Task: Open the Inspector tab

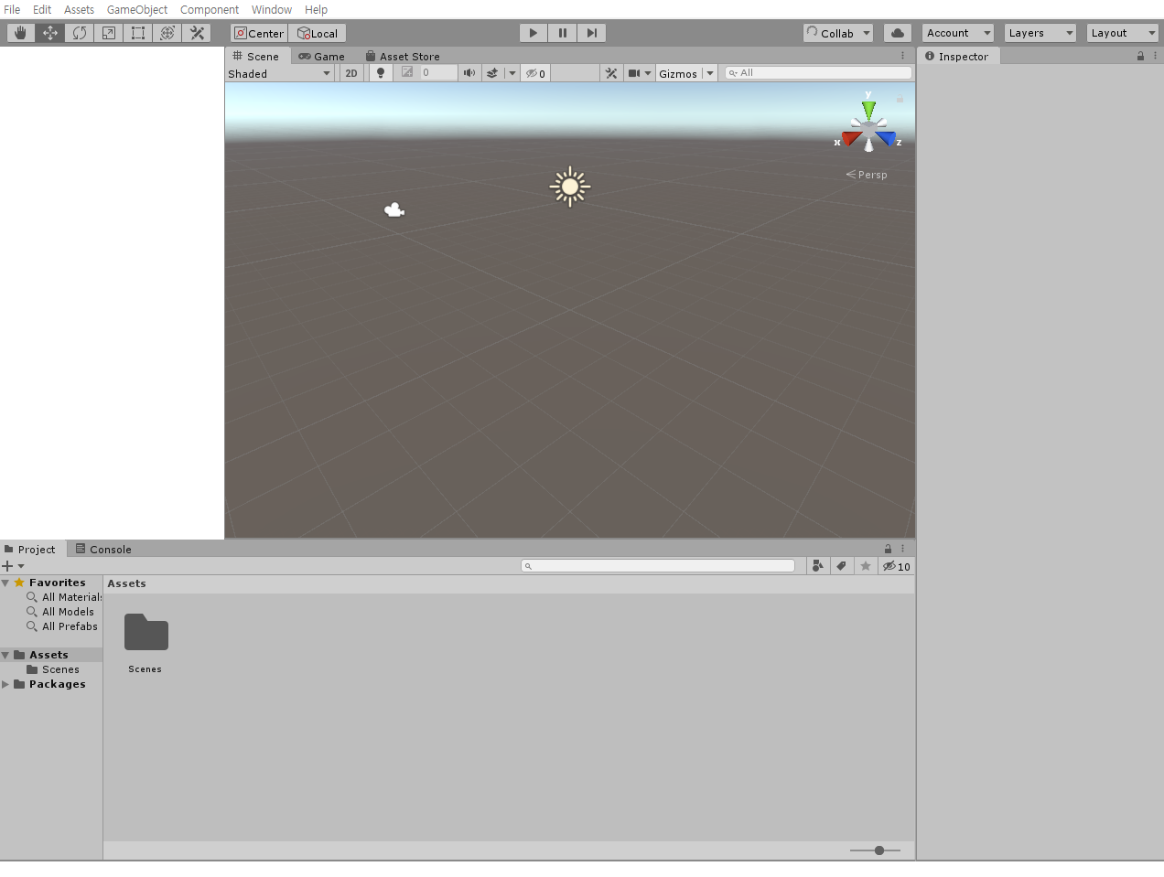Action: pyautogui.click(x=957, y=56)
